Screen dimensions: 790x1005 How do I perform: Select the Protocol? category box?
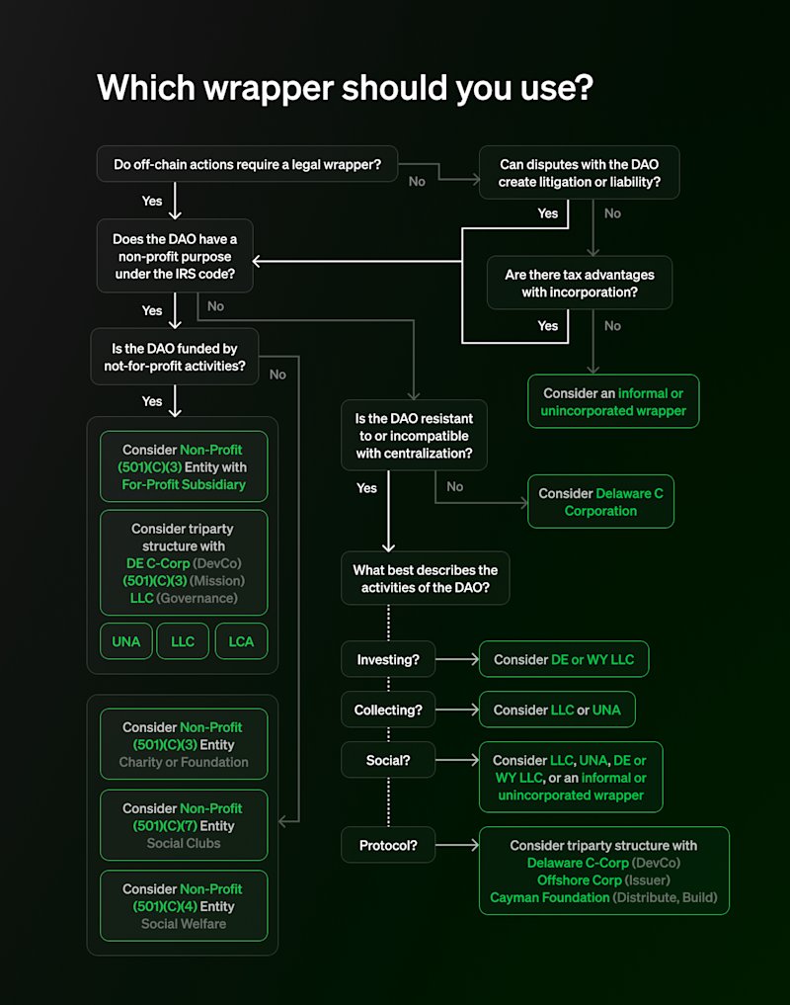coord(388,845)
